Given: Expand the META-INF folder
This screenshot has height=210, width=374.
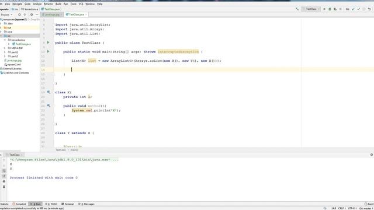Looking at the screenshot, I should pyautogui.click(x=5, y=48).
